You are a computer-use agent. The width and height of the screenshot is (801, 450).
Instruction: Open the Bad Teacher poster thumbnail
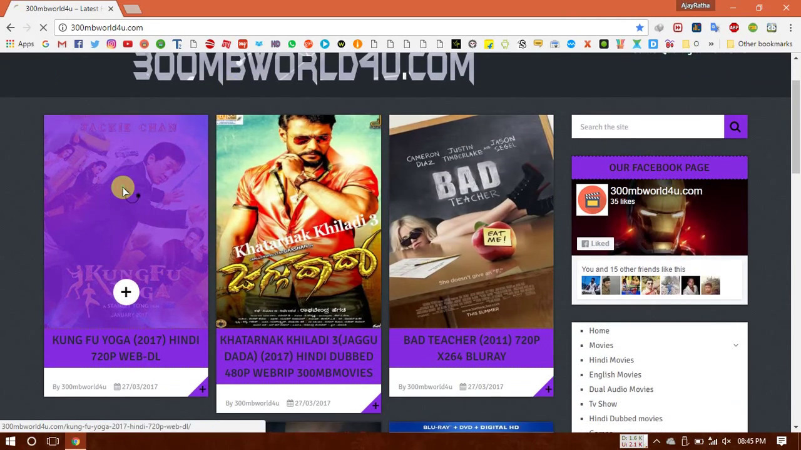[x=471, y=221]
